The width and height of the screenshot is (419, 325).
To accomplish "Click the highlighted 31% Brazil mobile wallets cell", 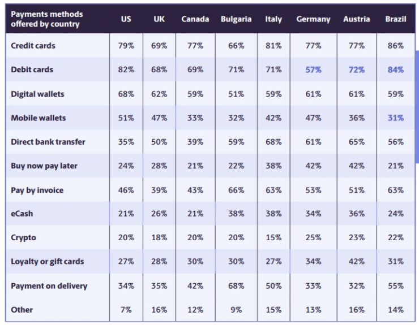I will coord(396,118).
